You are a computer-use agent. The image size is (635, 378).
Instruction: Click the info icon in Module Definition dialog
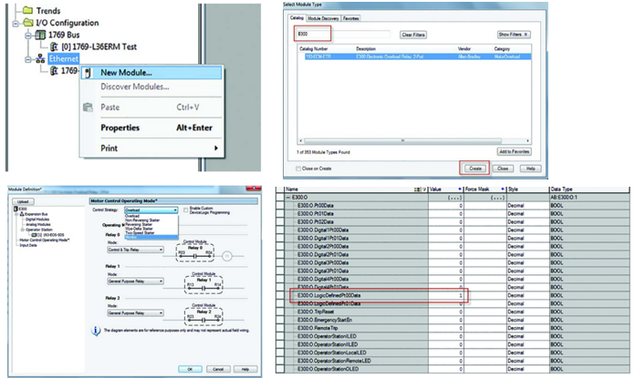tap(96, 332)
